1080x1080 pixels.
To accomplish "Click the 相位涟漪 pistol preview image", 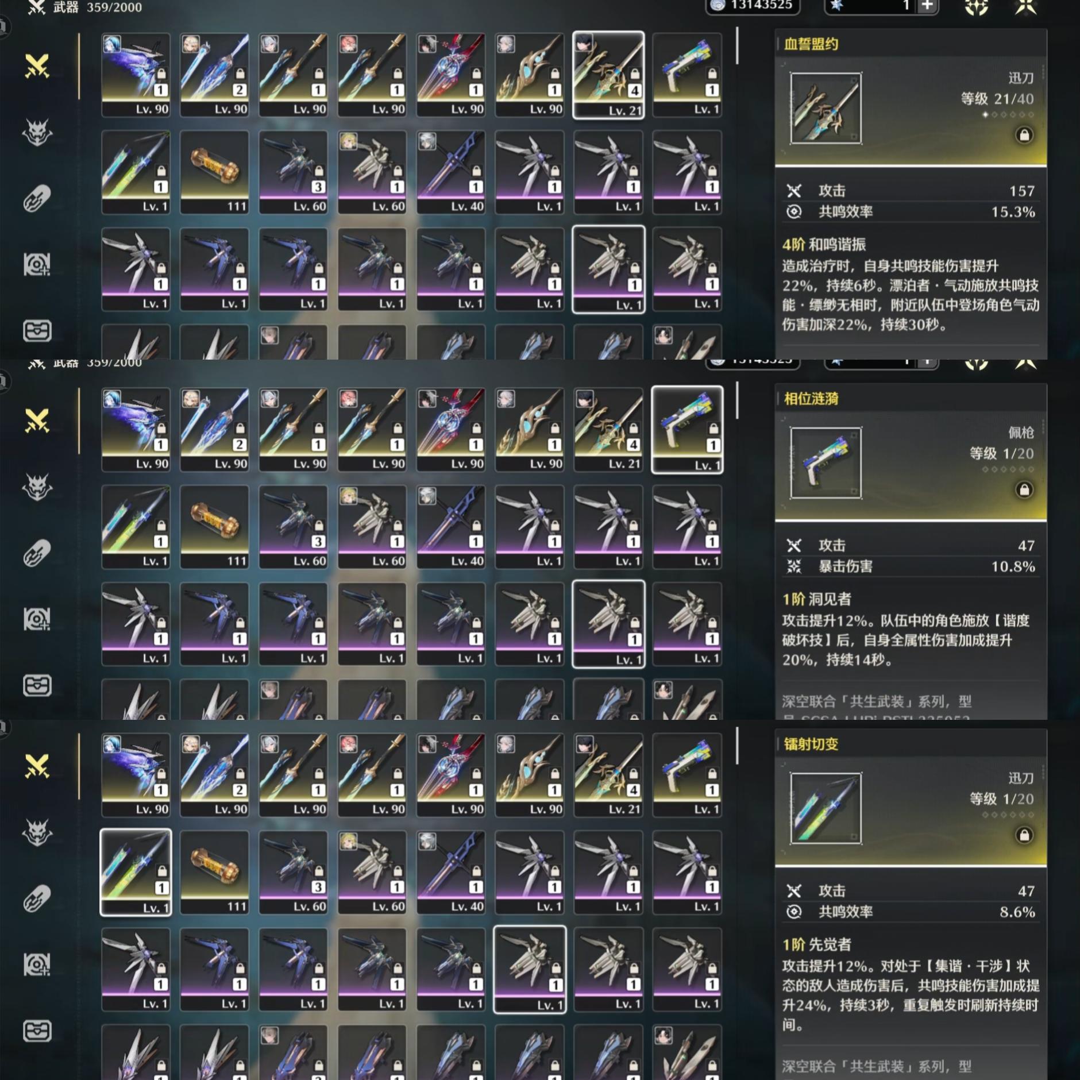I will pyautogui.click(x=826, y=462).
